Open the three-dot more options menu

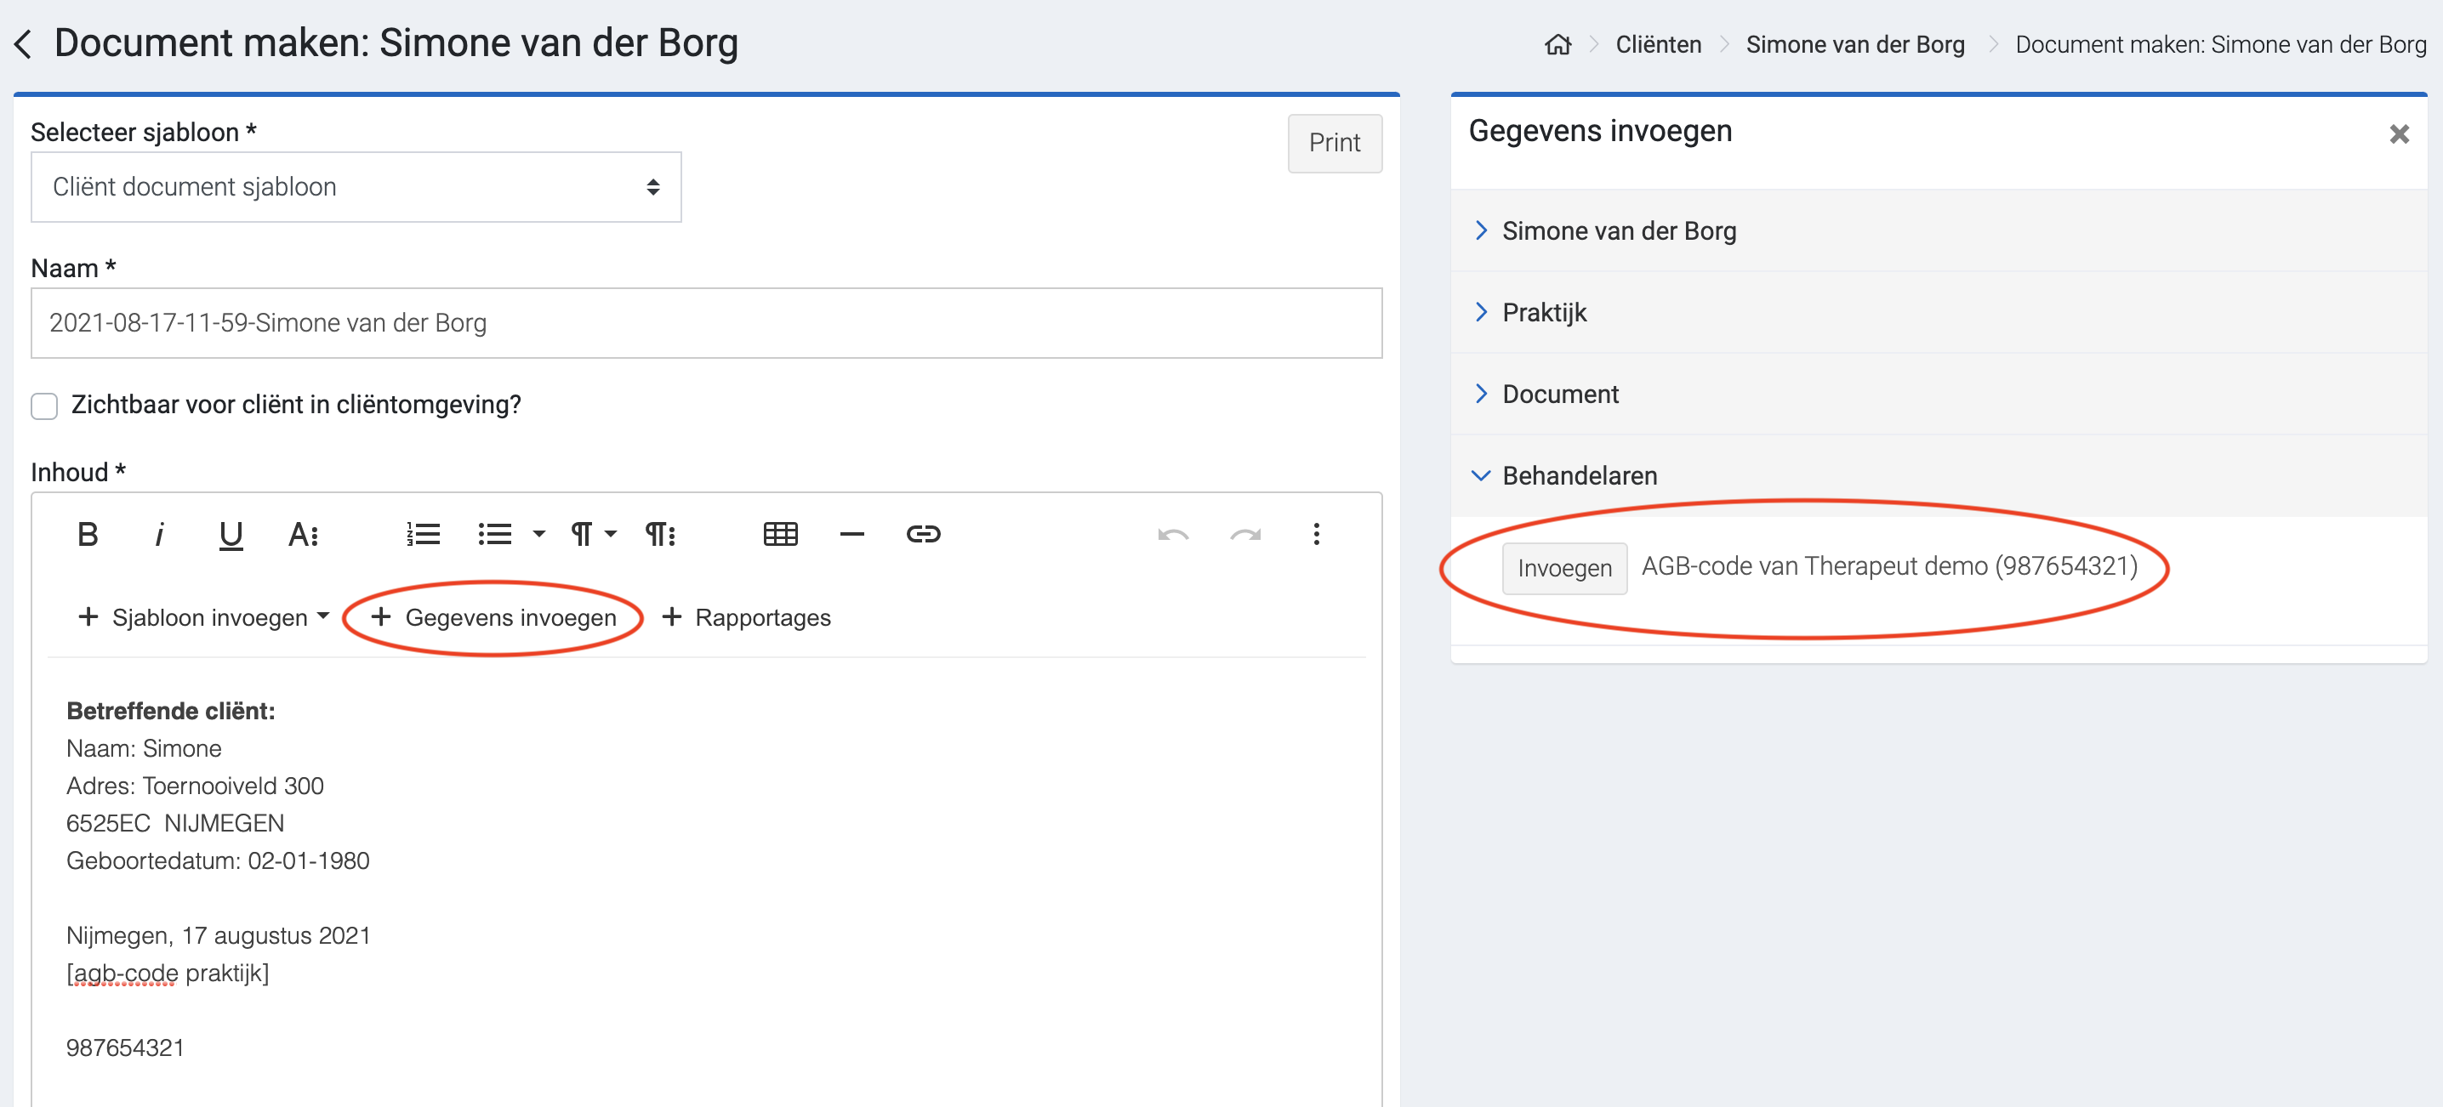pyautogui.click(x=1315, y=535)
